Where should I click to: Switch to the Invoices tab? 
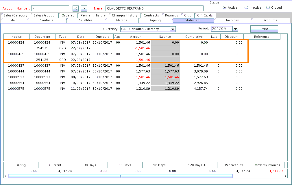pos(232,20)
